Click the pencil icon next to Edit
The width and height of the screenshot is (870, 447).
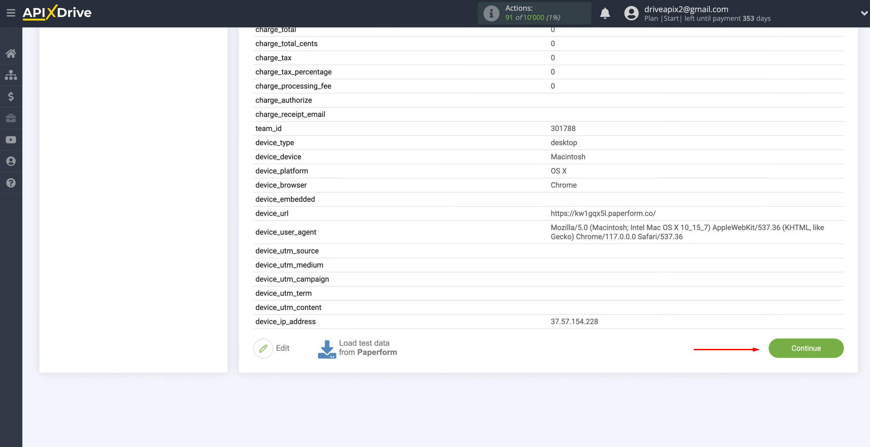tap(264, 348)
